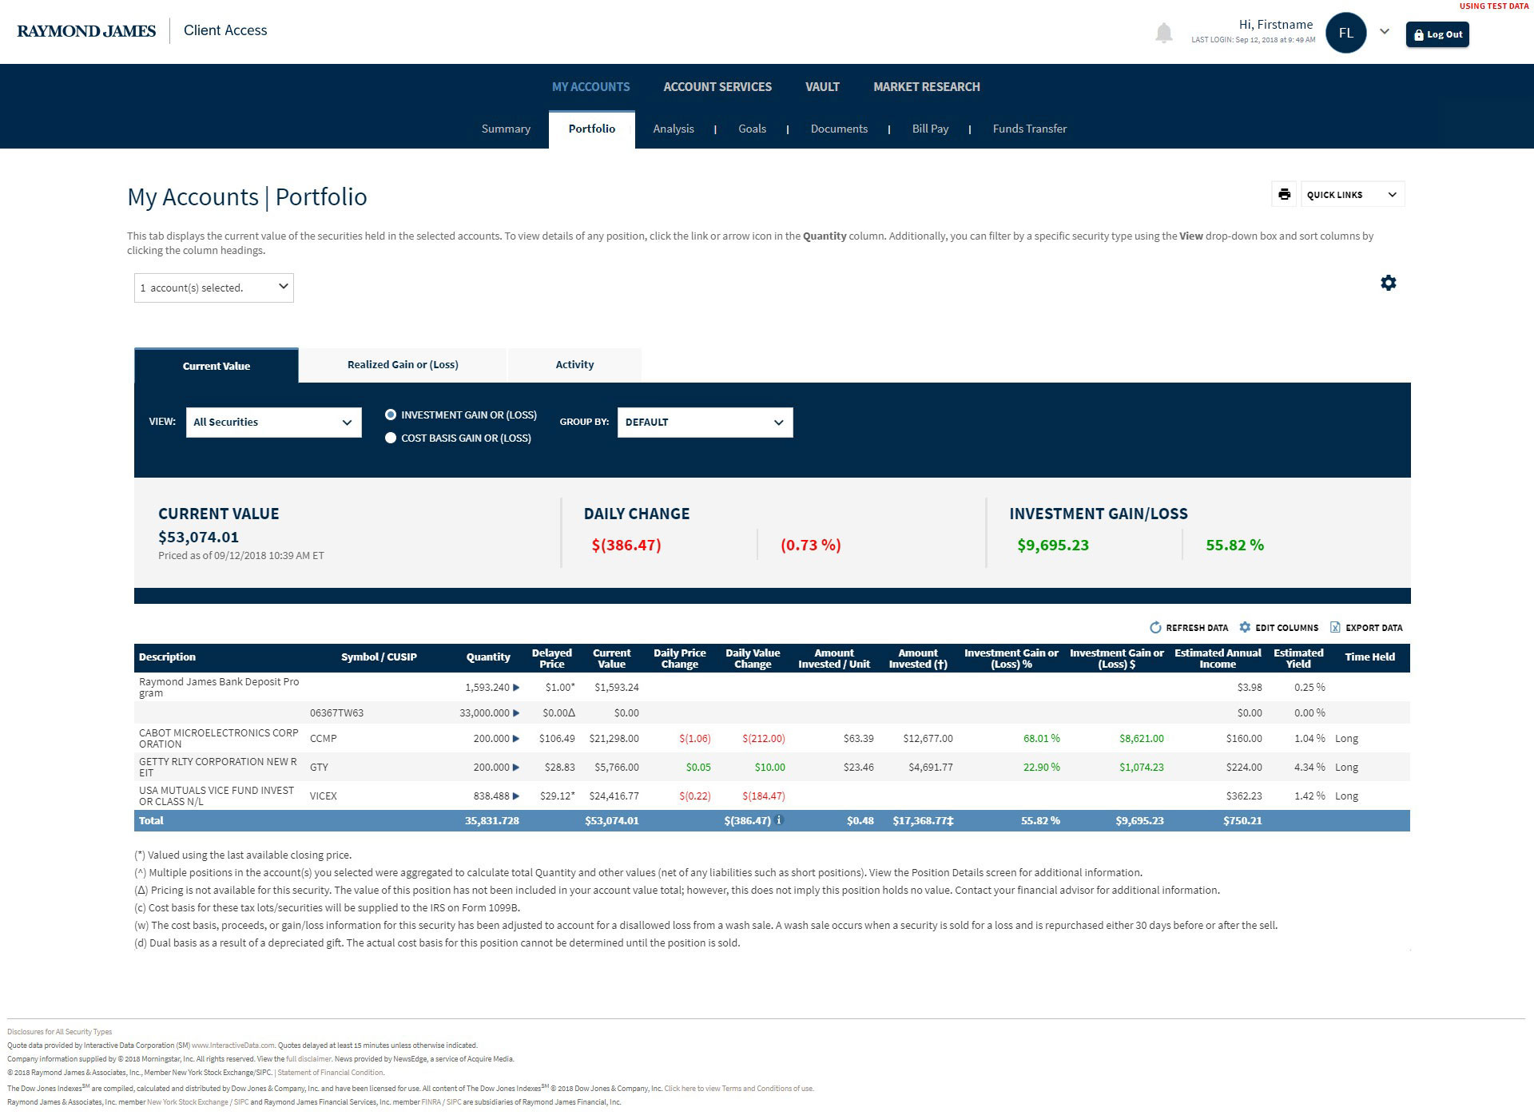Click the 200.000 quantity for CCMP
Viewport: 1534px width, 1119px height.
point(491,739)
